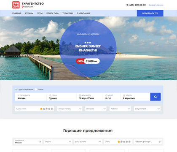This screenshot has height=152, width=177.
Task: Clear Москва in hot offers city filter
Action: pyautogui.click(x=40, y=141)
